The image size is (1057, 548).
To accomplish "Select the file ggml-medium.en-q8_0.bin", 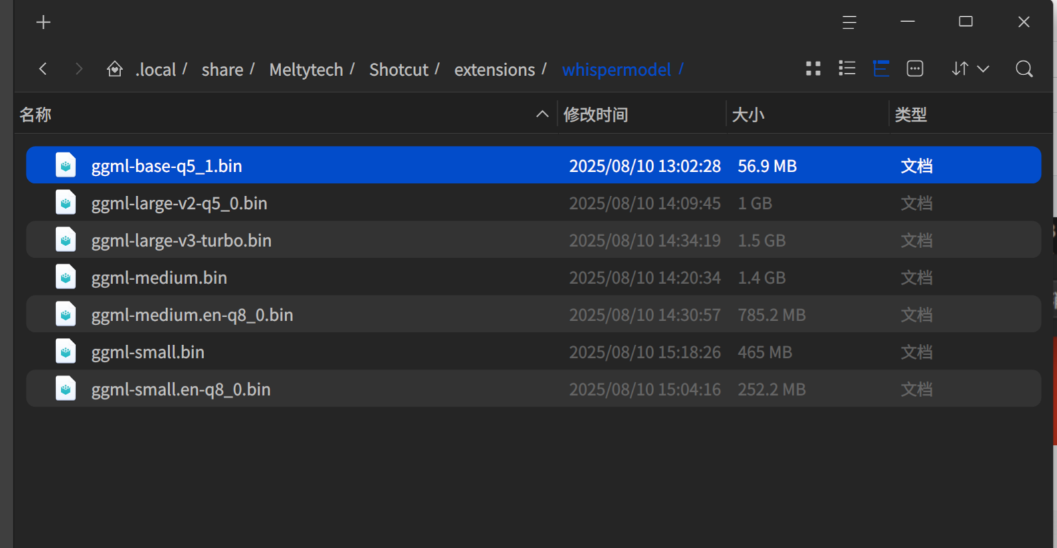I will click(x=533, y=314).
